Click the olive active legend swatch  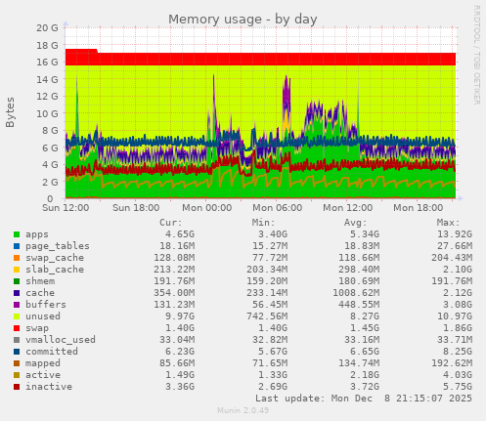[17, 375]
